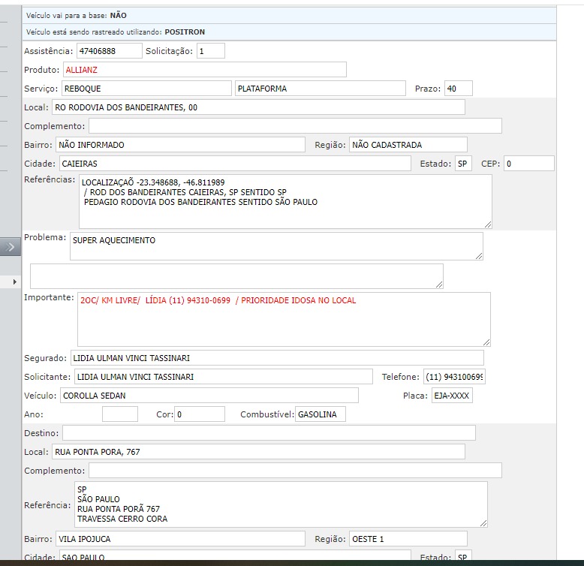Click the Local field with RODOVIA DOS BANDEIRANTES

[258, 107]
